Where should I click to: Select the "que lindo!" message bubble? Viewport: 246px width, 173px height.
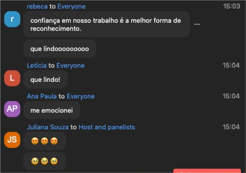45,79
